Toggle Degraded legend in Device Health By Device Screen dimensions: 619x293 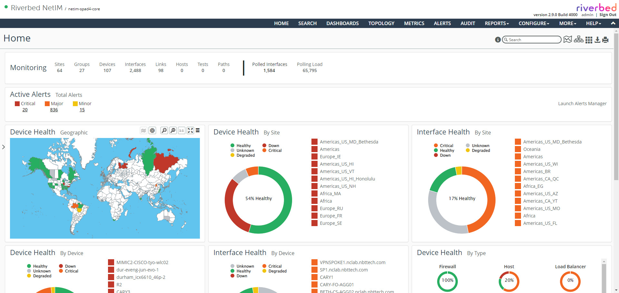(39, 276)
